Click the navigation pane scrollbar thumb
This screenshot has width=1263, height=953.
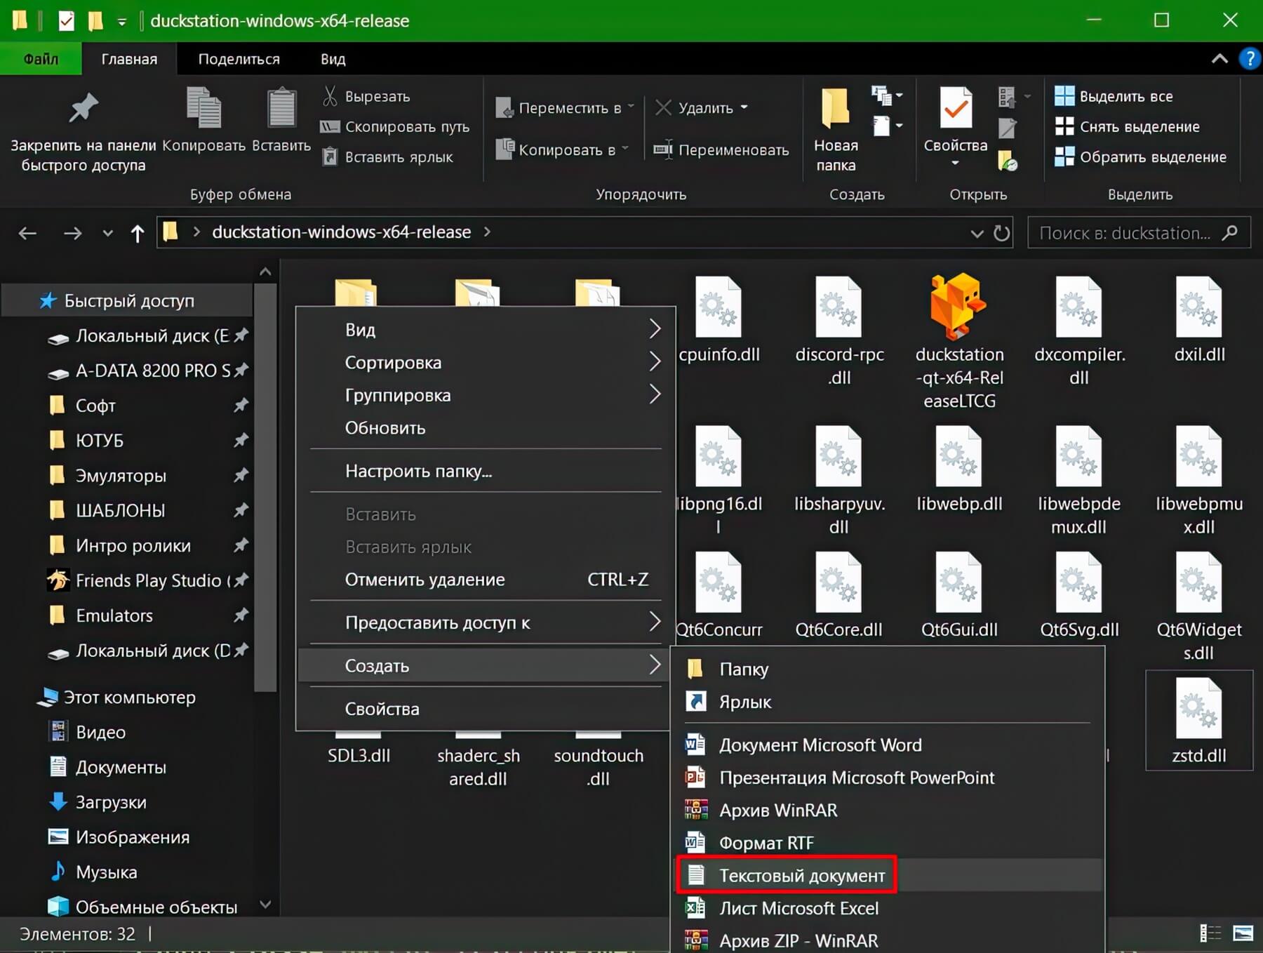(265, 488)
